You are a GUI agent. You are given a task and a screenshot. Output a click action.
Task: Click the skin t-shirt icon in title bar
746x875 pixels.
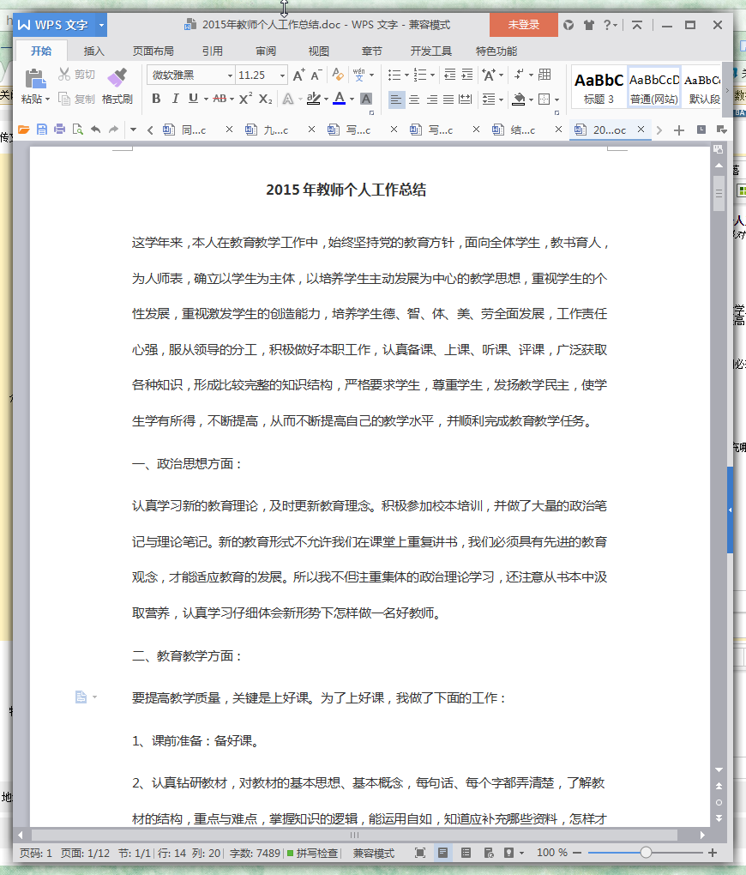tap(588, 25)
